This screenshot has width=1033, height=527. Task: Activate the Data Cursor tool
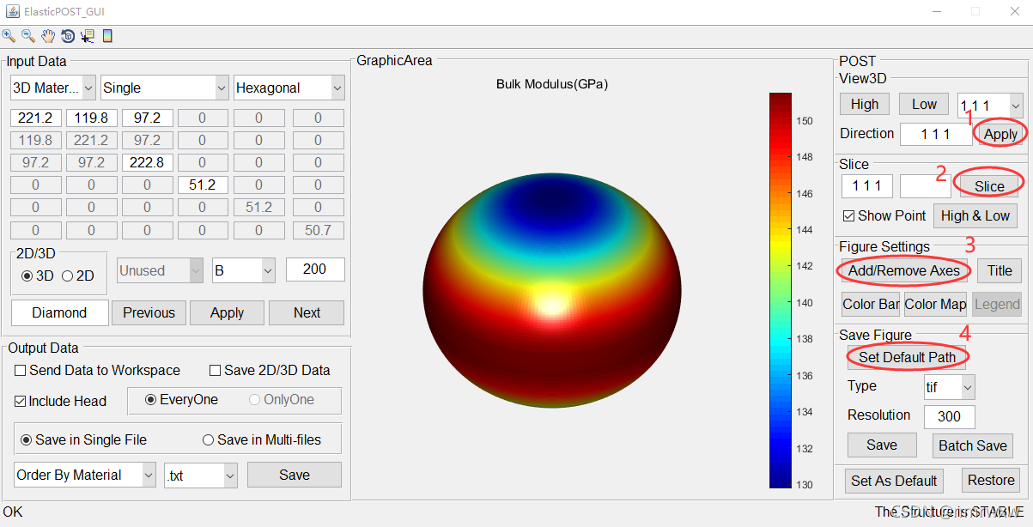pos(88,36)
